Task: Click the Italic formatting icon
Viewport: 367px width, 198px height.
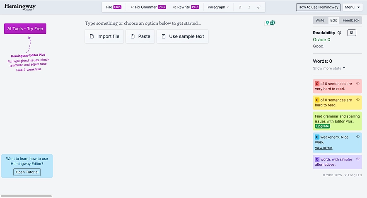Action: pyautogui.click(x=249, y=7)
